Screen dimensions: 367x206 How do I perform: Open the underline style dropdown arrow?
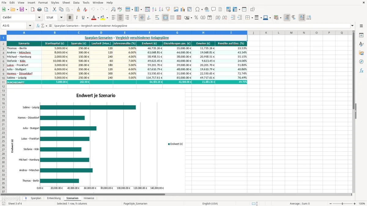[88, 18]
